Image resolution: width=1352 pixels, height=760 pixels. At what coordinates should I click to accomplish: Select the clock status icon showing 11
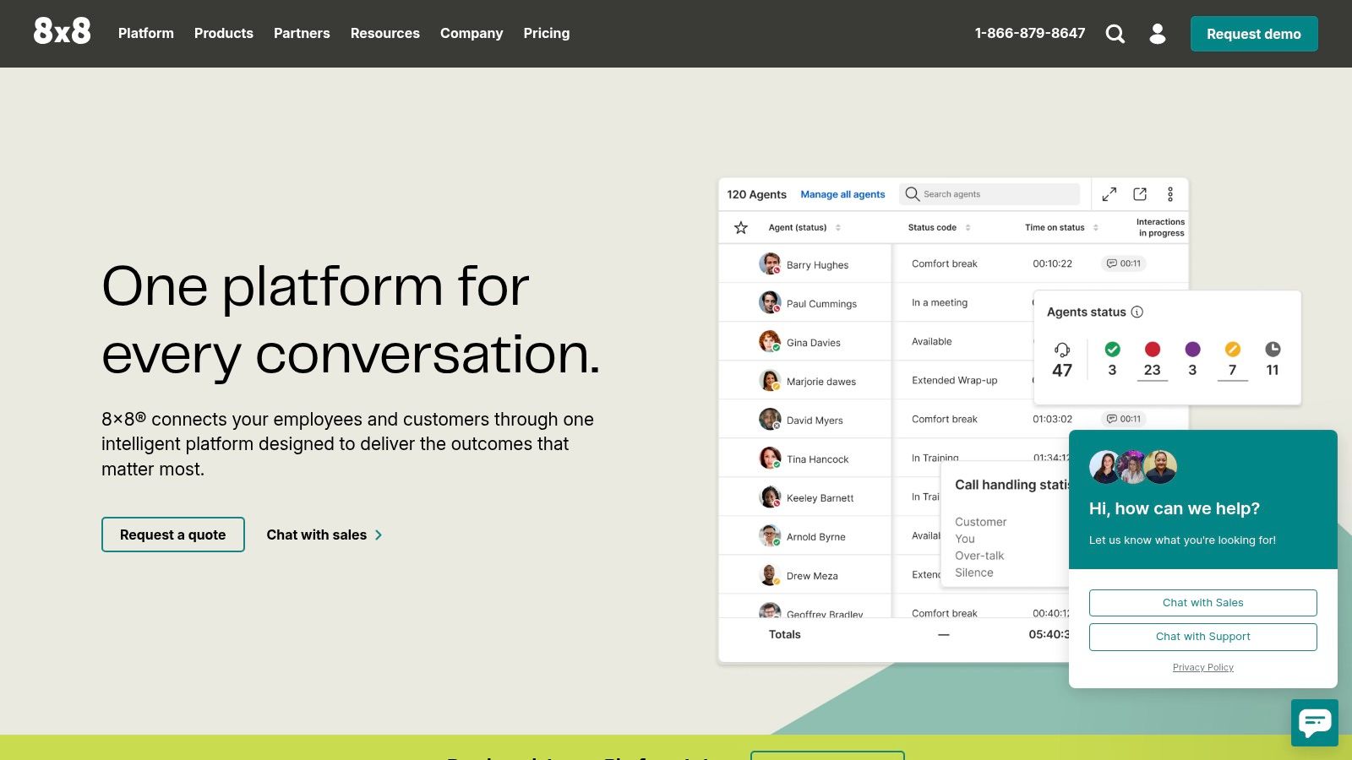coord(1273,360)
